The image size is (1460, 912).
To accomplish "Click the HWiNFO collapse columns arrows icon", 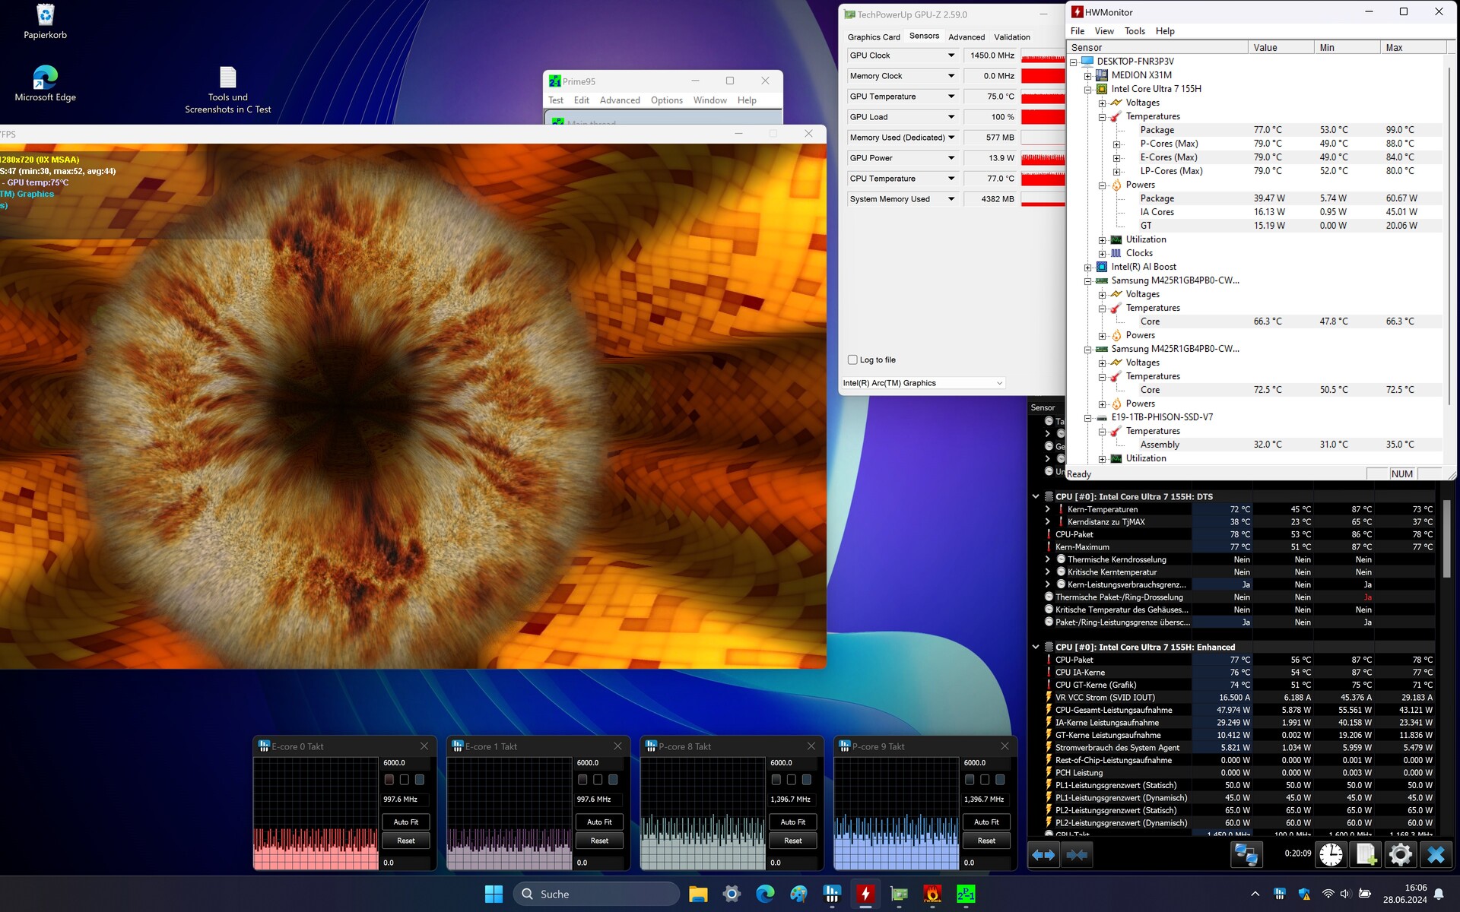I will pos(1078,855).
